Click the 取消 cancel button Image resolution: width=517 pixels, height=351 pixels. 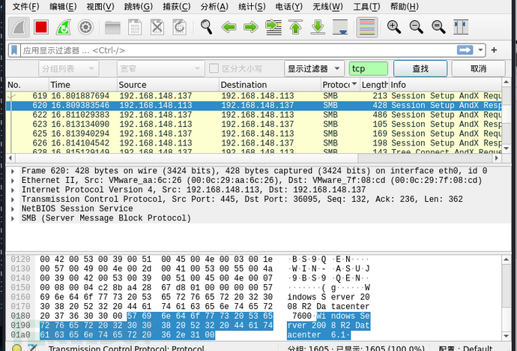tap(479, 68)
